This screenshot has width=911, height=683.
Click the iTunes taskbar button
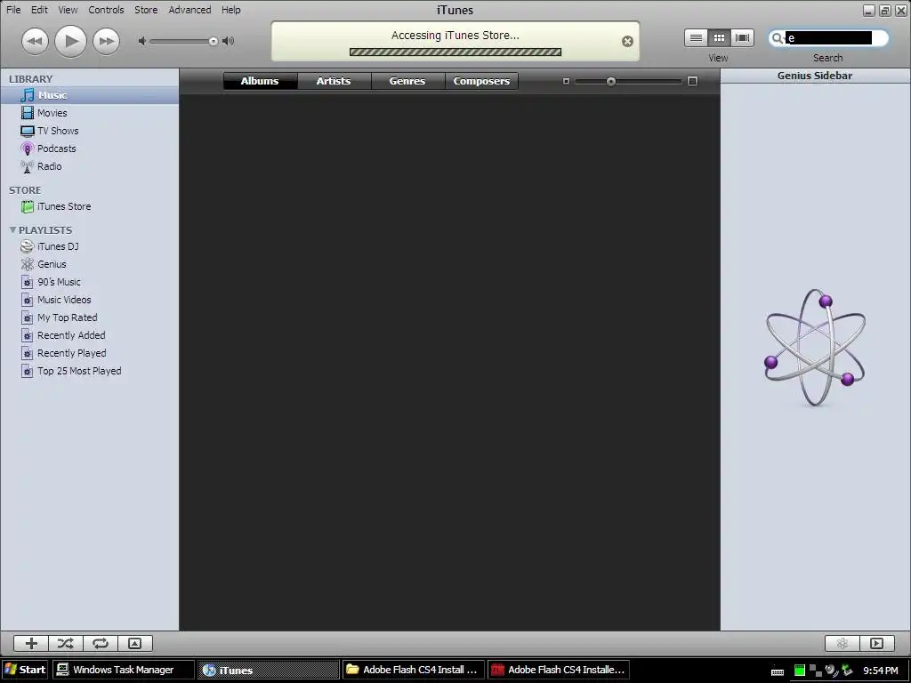coord(269,670)
